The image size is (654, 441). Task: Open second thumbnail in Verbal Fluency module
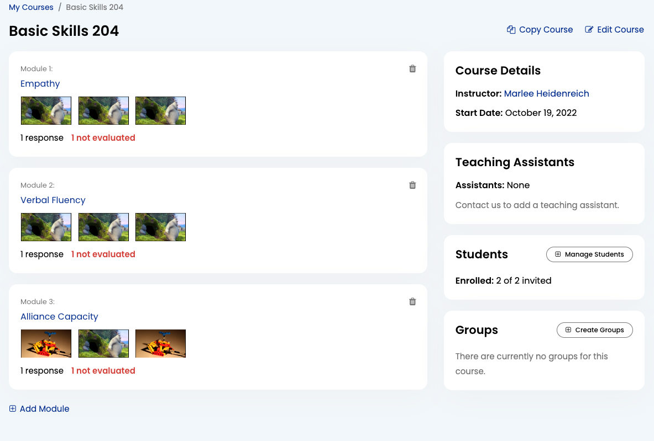pos(103,227)
